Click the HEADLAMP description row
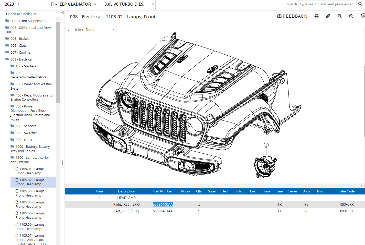 pos(126,198)
